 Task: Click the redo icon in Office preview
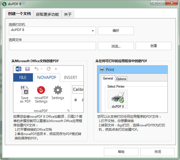click(x=48, y=69)
